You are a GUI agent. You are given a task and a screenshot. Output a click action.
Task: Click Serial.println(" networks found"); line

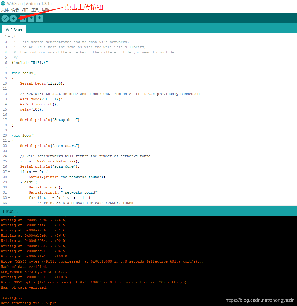click(65, 192)
